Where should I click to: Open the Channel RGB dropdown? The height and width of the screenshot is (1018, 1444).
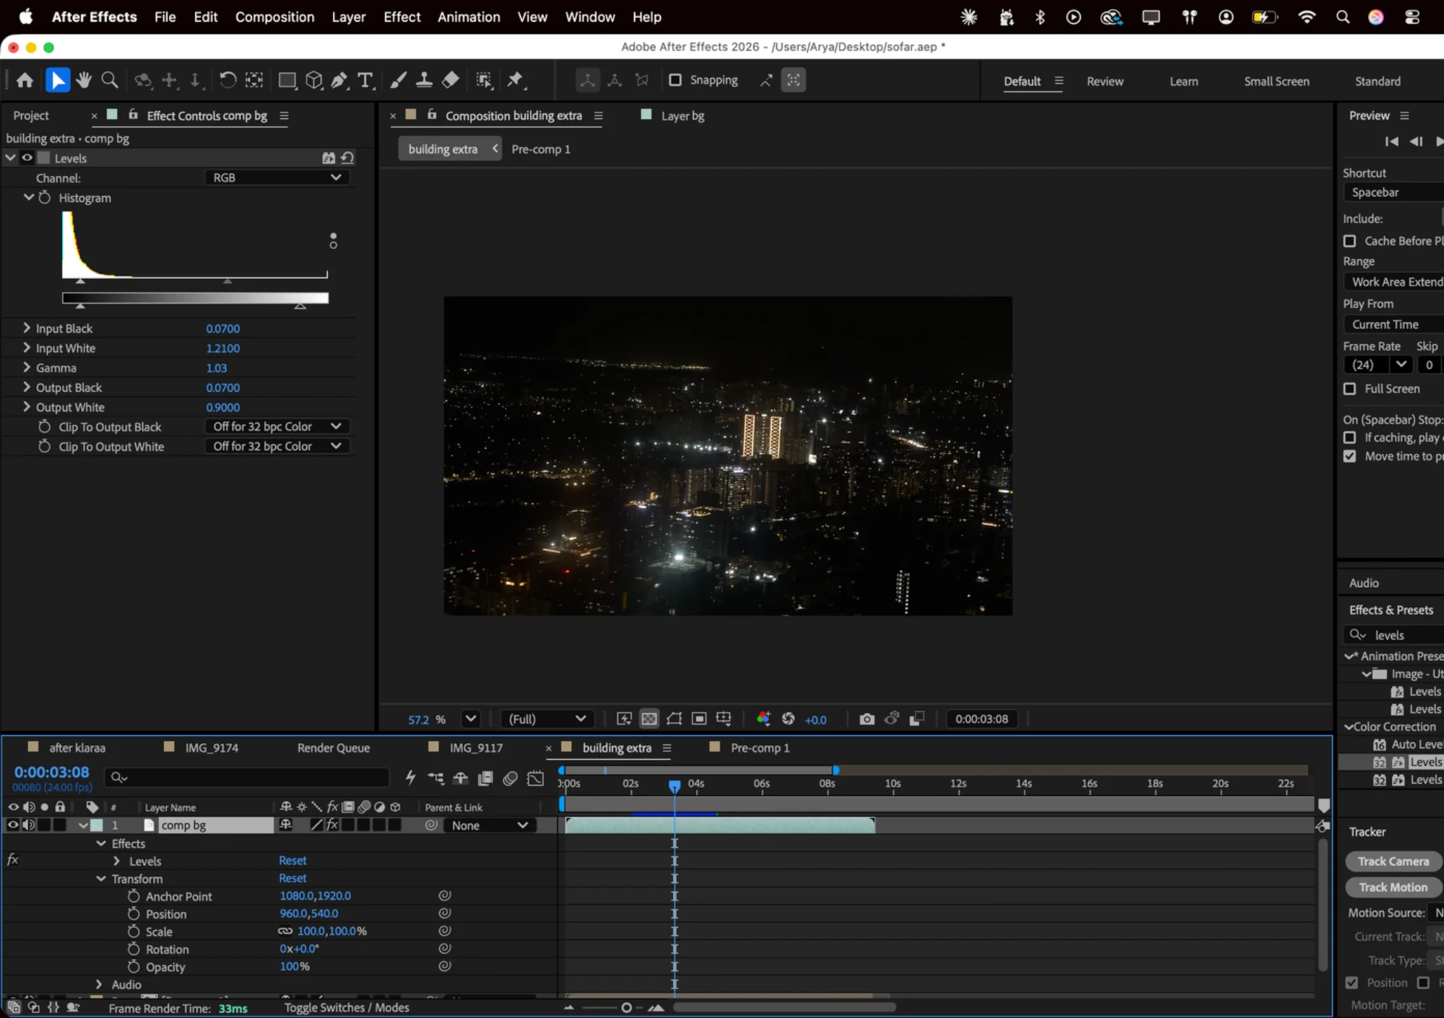tap(277, 177)
